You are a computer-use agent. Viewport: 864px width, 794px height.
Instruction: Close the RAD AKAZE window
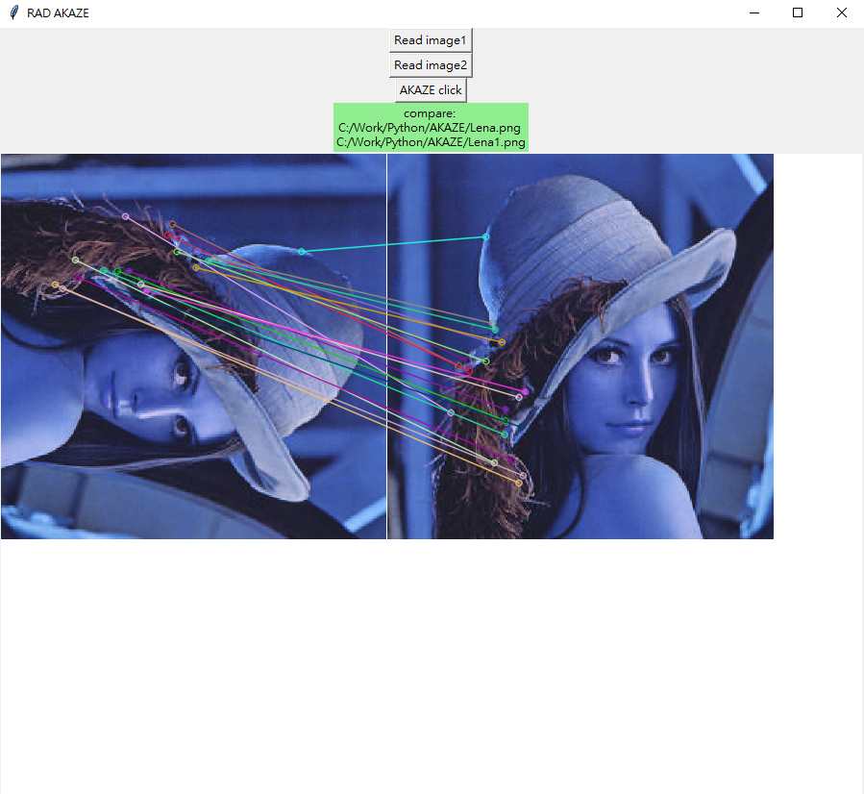841,12
